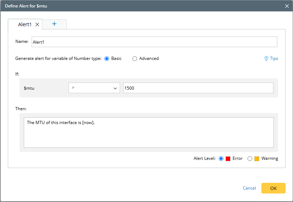Close the Alert1 tab with its X
Viewport: 293px width, 202px height.
(x=37, y=25)
